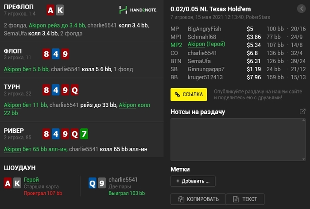Click the back arrow in the header

(301, 9)
